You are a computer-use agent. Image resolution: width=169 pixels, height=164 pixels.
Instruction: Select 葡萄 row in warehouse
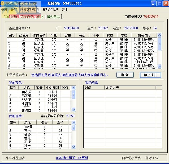[40, 134]
